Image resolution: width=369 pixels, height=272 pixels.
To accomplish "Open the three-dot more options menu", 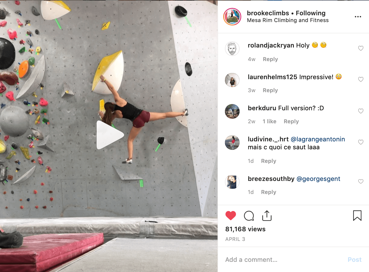I will [x=358, y=17].
